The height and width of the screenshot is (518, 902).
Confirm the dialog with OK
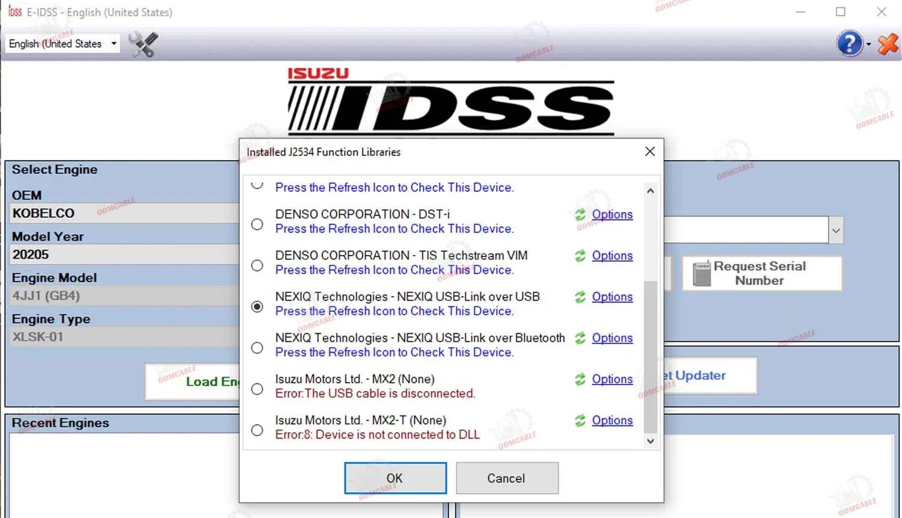click(395, 478)
